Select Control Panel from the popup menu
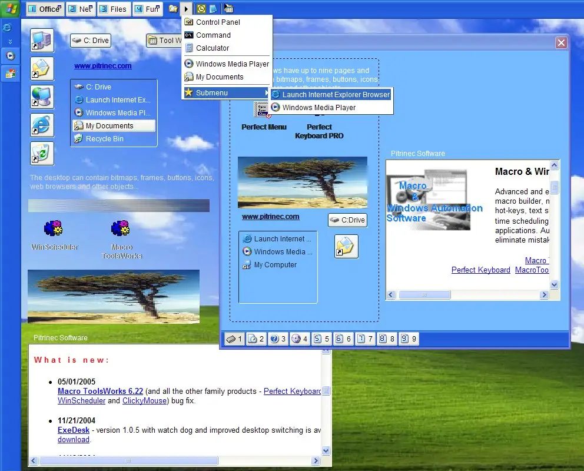The image size is (584, 471). pos(227,22)
